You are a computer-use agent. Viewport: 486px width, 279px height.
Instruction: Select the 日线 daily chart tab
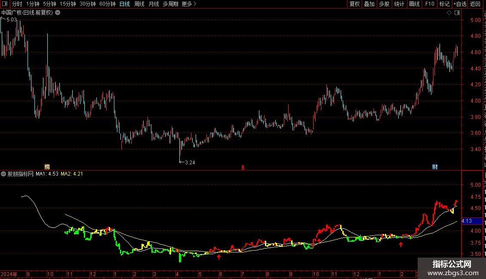click(x=125, y=4)
